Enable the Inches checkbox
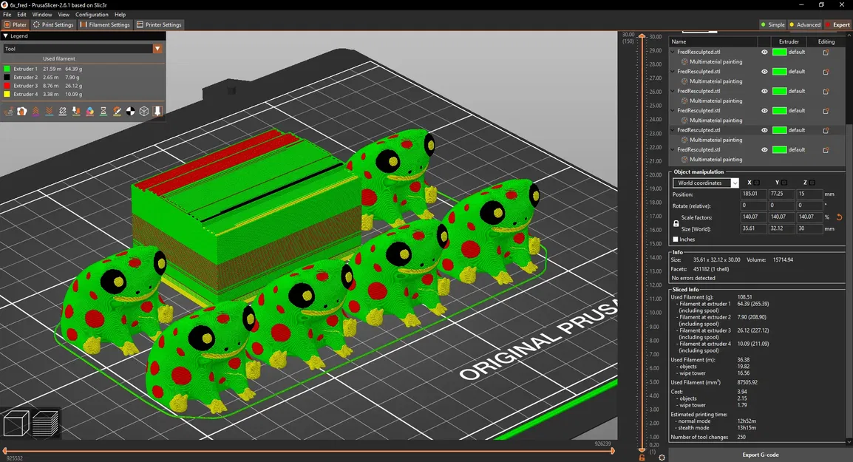This screenshot has height=462, width=853. (x=676, y=240)
